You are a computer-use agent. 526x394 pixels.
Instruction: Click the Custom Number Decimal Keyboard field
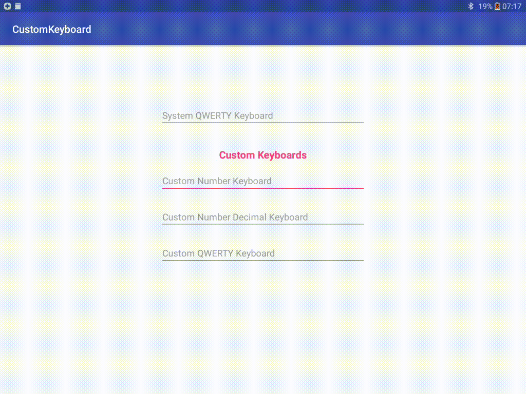[x=262, y=217]
